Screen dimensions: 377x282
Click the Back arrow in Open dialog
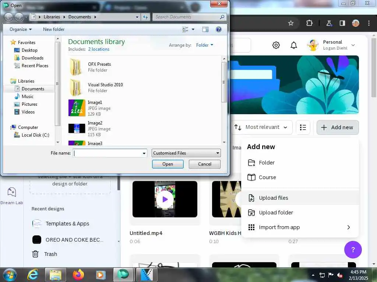pos(9,17)
